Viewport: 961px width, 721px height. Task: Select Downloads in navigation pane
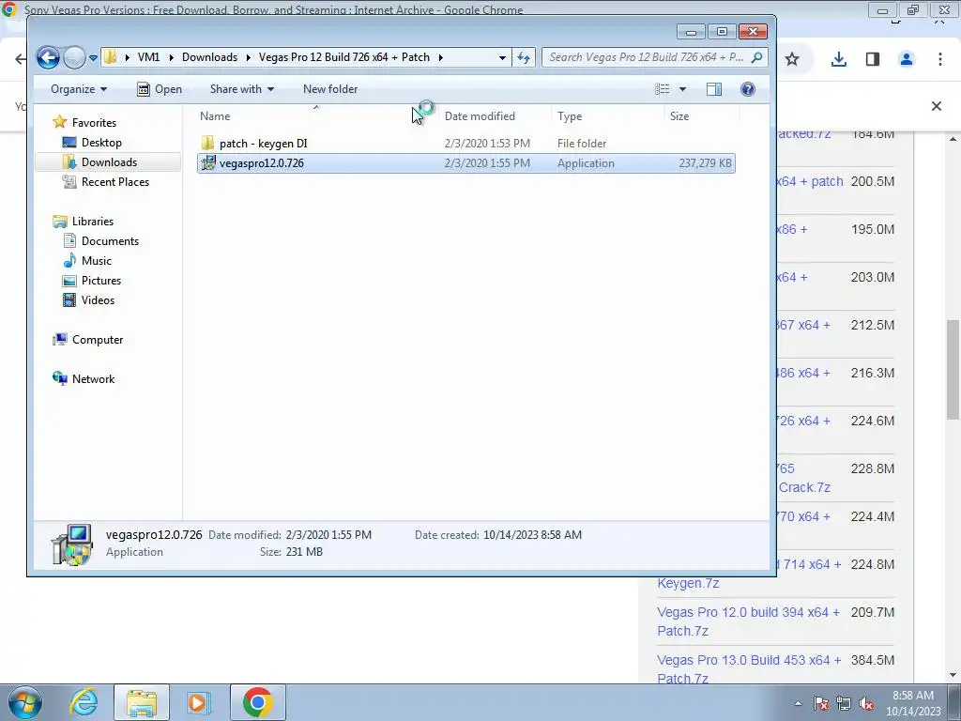pos(109,161)
